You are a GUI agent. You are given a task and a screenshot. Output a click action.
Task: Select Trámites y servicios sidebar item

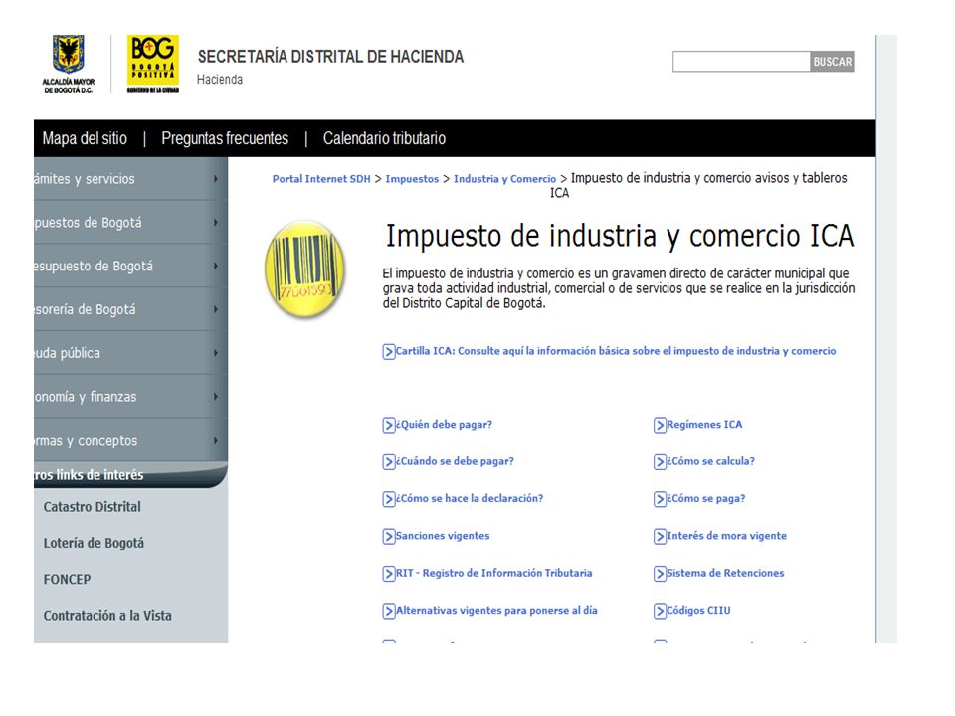pos(130,179)
